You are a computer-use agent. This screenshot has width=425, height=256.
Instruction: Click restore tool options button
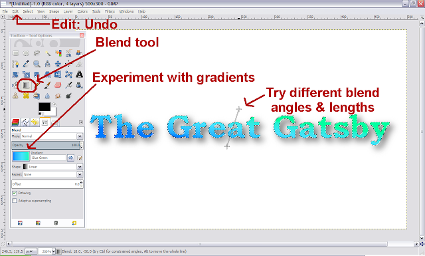pos(38,223)
